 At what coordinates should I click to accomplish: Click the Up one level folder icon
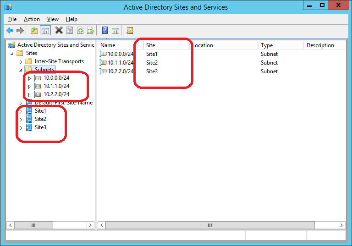[34, 30]
